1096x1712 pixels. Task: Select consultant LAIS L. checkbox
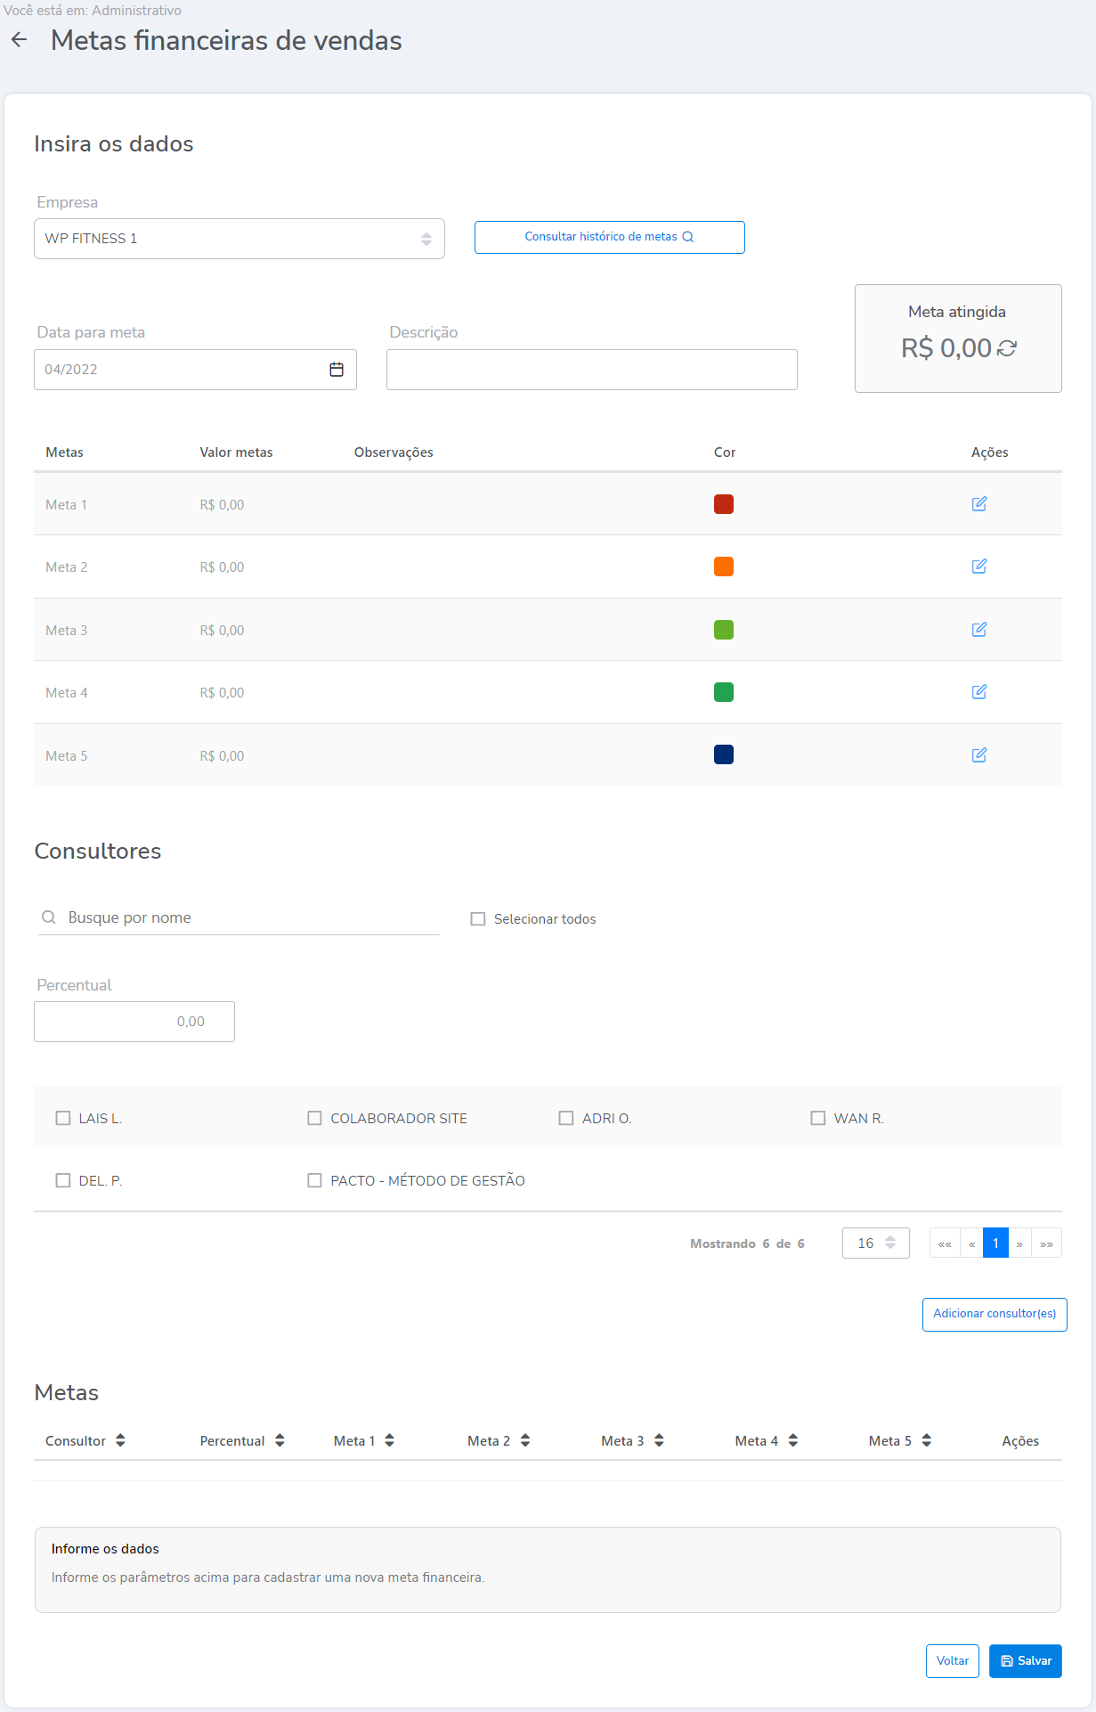coord(63,1118)
